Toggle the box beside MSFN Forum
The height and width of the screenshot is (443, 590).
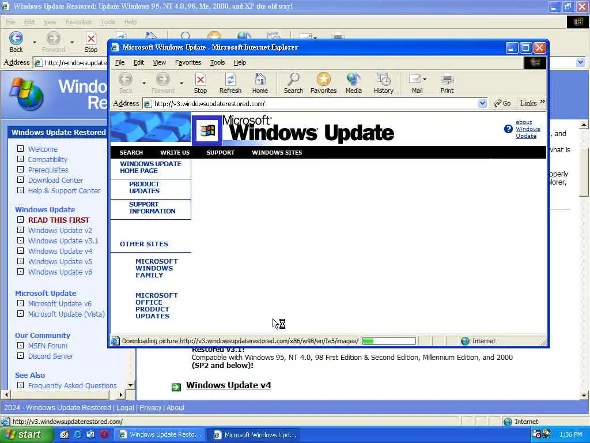[20, 345]
